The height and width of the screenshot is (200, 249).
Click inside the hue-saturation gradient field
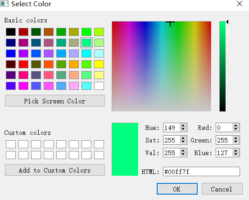tap(162, 67)
